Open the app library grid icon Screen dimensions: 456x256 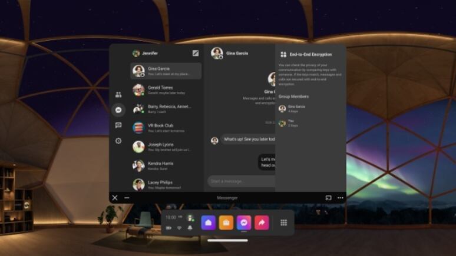tap(283, 222)
